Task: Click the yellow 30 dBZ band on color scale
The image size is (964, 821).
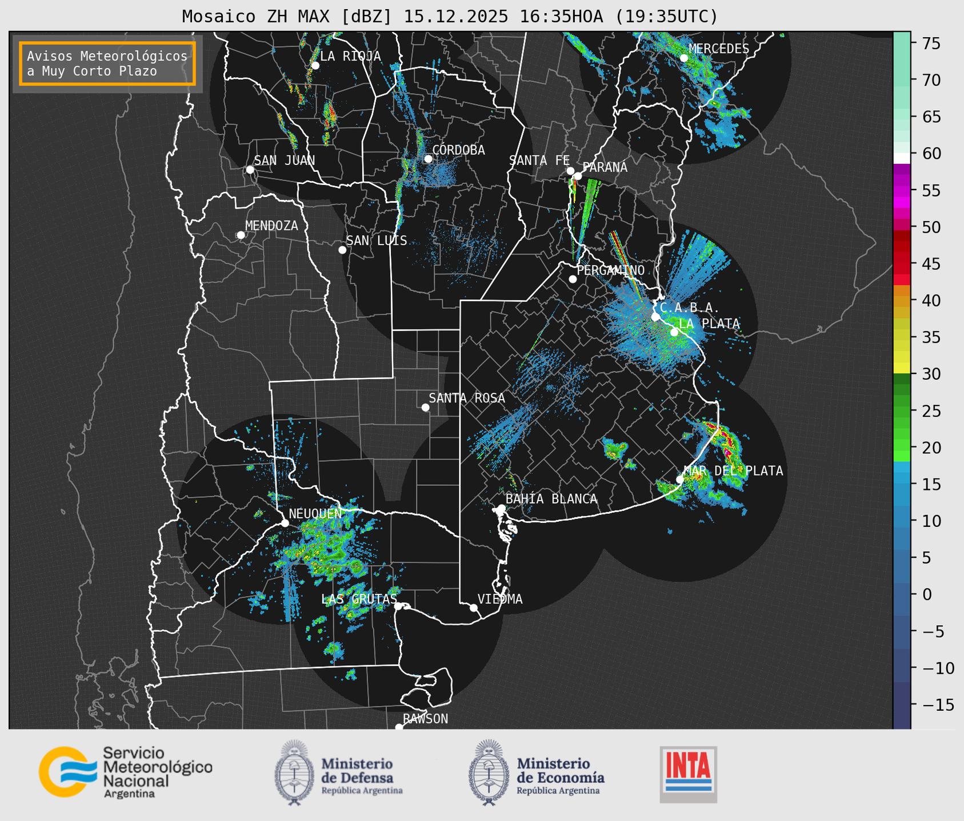Action: [x=902, y=368]
